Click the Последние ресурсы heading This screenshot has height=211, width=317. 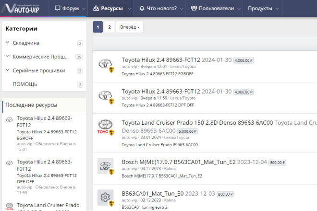(x=31, y=105)
